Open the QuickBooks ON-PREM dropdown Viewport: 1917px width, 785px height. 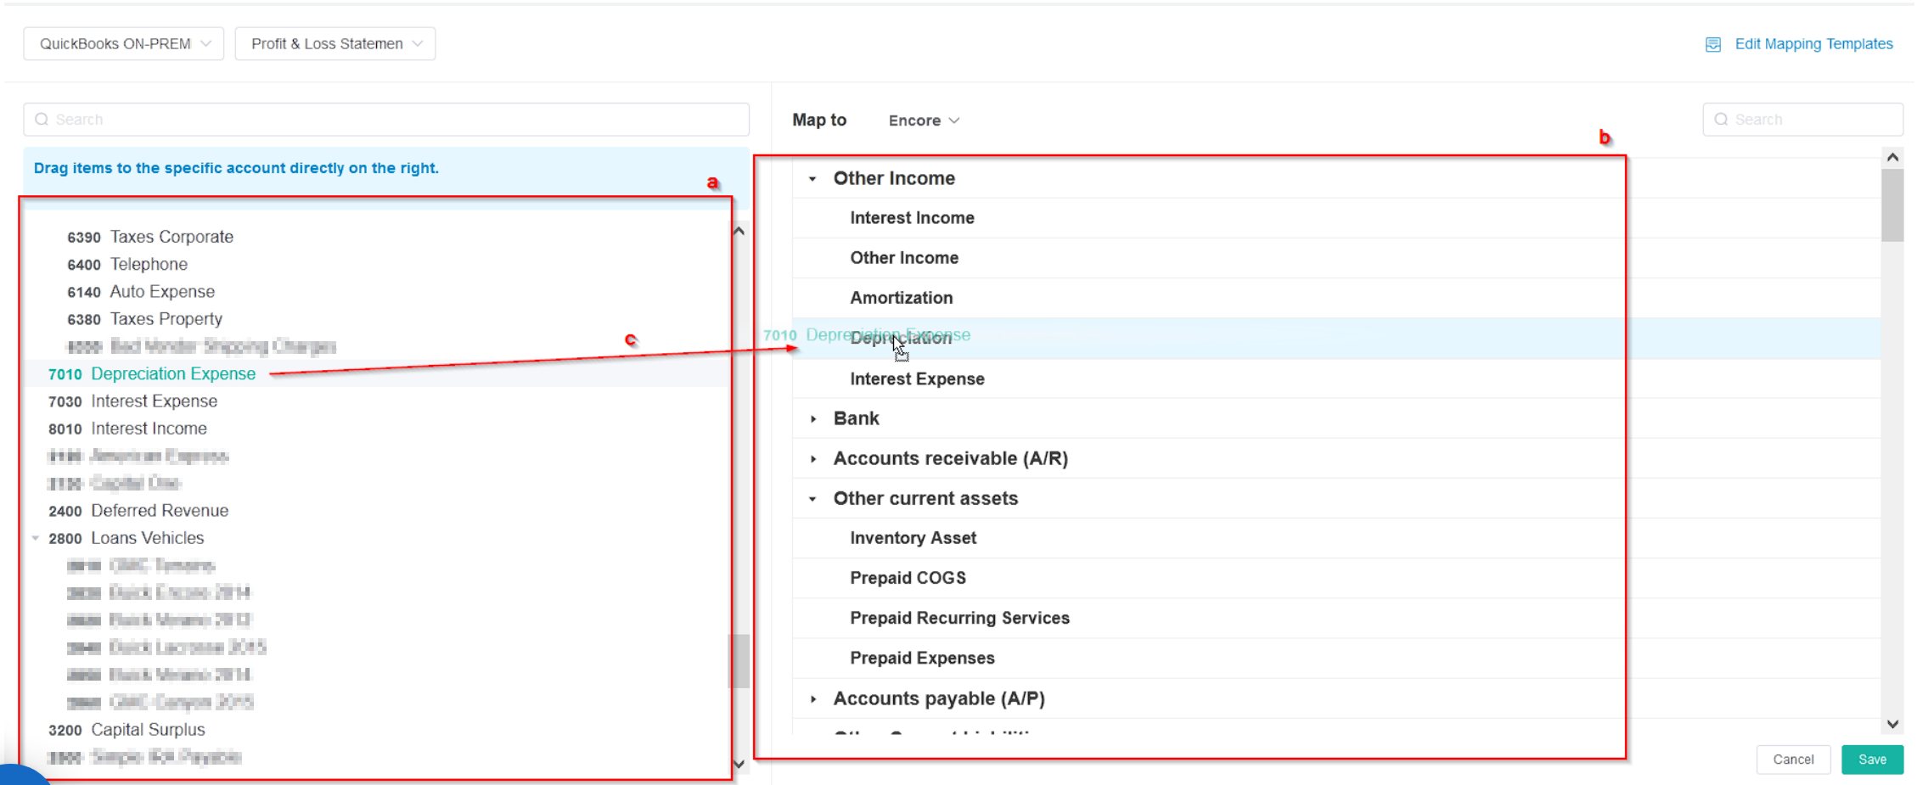pos(124,44)
